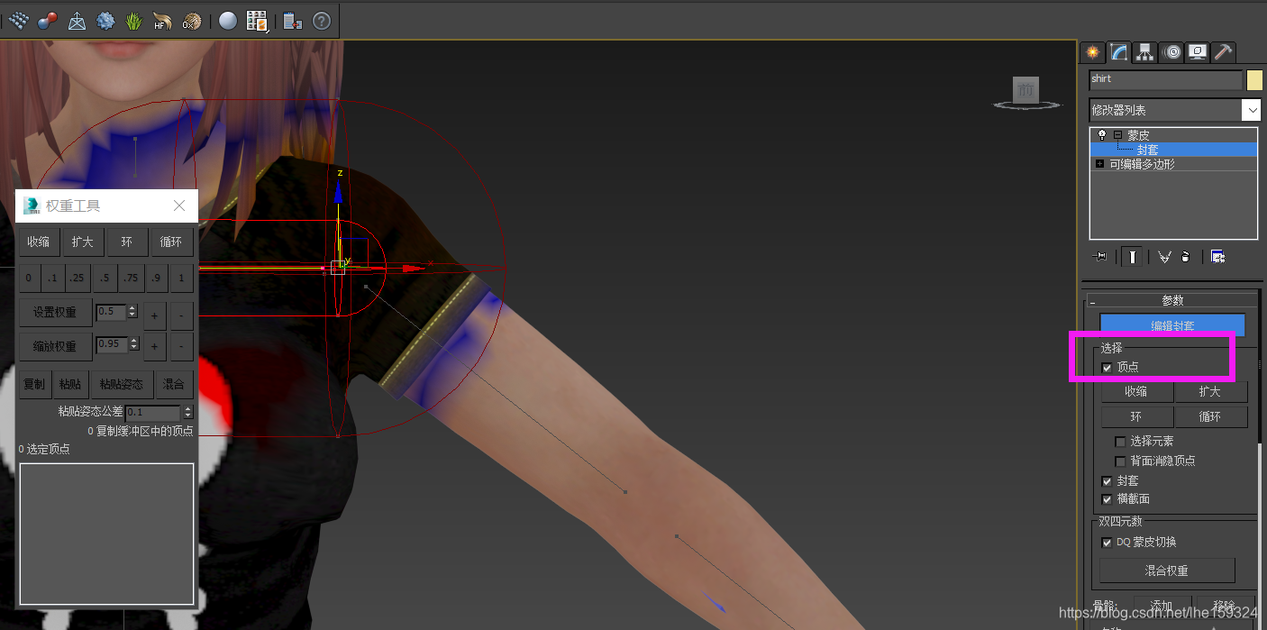This screenshot has width=1267, height=630.
Task: Toggle the 封套 checkbox
Action: coord(1107,481)
